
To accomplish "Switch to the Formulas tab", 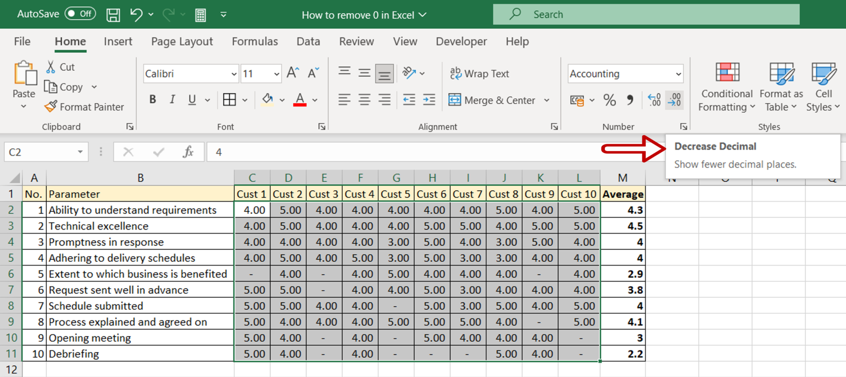I will click(x=255, y=41).
